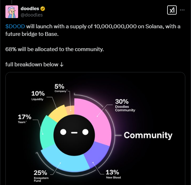Click the 30% Doodles Community label
The image size is (191, 185).
pyautogui.click(x=125, y=105)
